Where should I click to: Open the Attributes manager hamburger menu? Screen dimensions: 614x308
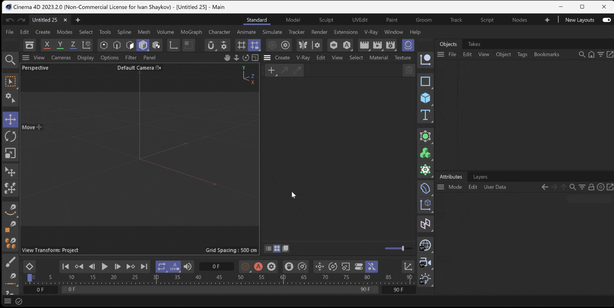441,187
